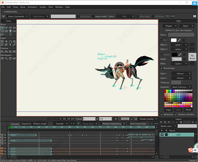The width and height of the screenshot is (198, 162).
Task: Pick stroke color with Stroke eyedropper icon
Action: click(x=180, y=55)
